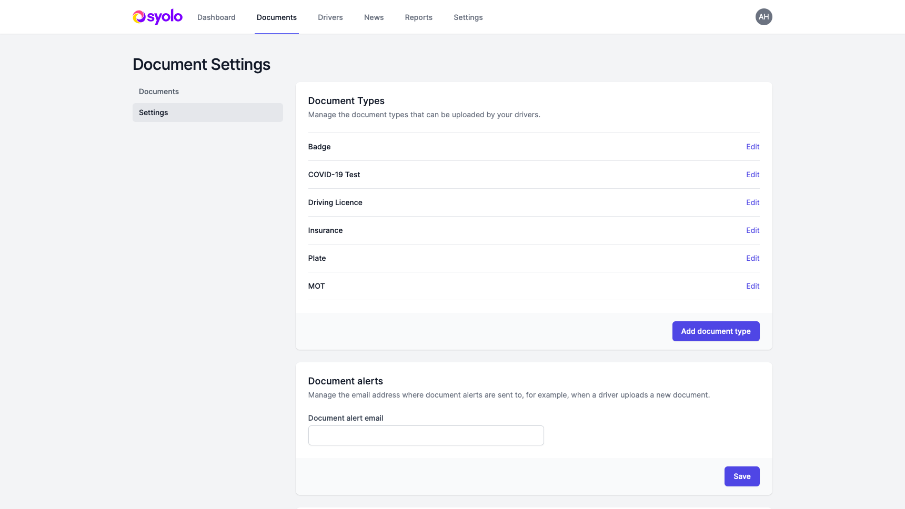Click the Driving Licence row label
Viewport: 905px width, 509px height.
pyautogui.click(x=335, y=202)
